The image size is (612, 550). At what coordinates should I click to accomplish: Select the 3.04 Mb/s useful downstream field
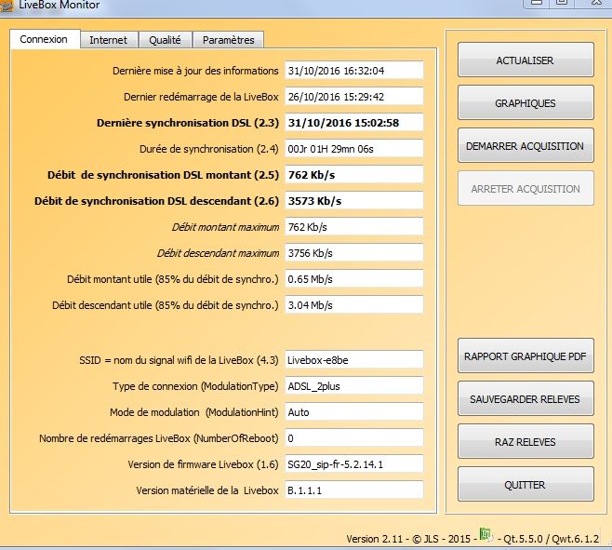tap(354, 305)
